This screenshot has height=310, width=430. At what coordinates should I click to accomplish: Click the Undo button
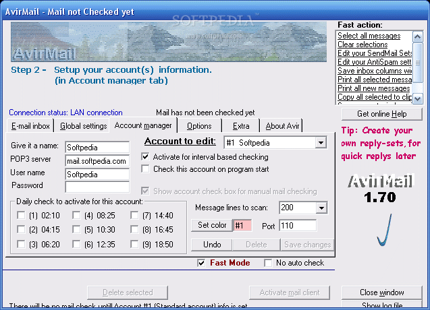212,245
